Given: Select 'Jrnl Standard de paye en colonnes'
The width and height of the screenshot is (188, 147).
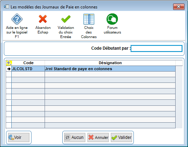Looking at the screenshot, I should (110, 69).
